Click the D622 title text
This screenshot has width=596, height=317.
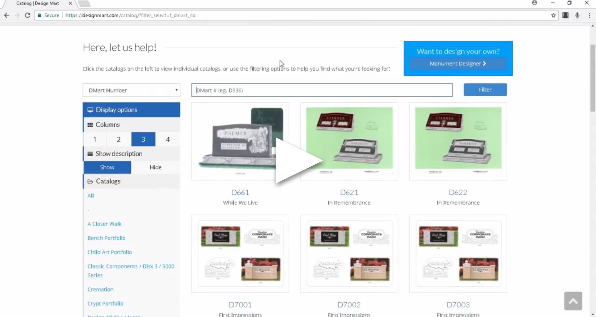[x=458, y=192]
